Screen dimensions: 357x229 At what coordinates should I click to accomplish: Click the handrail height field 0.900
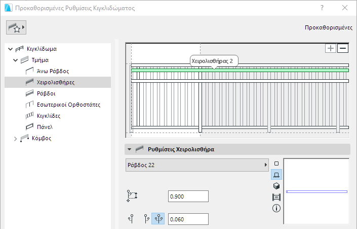[x=188, y=197]
